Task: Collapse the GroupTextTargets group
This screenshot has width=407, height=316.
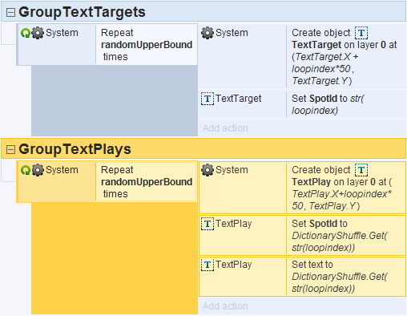Action: (x=10, y=12)
